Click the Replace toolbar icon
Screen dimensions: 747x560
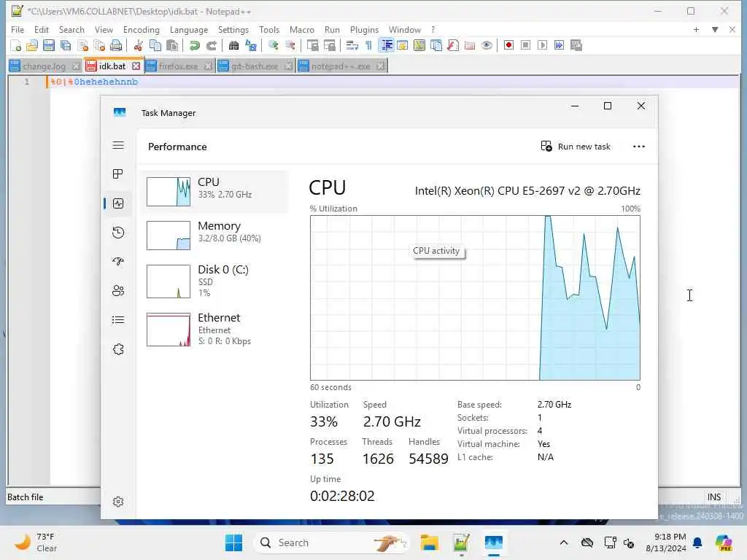point(251,45)
